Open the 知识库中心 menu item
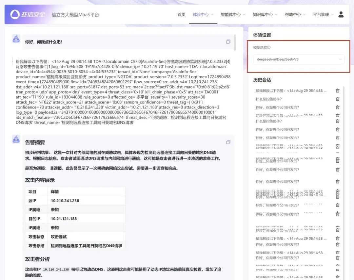This screenshot has height=280, width=354. pyautogui.click(x=265, y=15)
